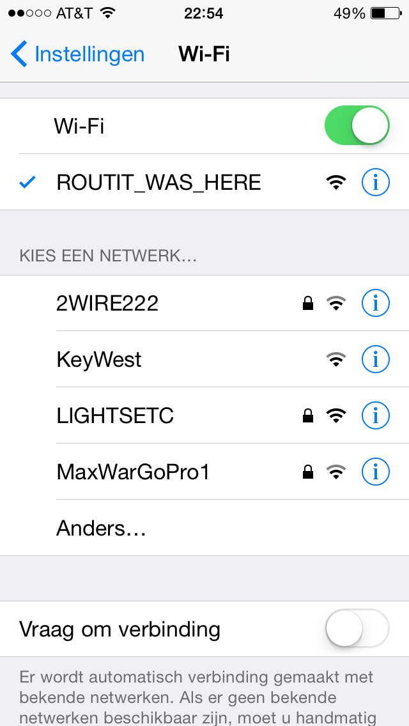Tap Wi-Fi signal icon for KeyWest
Viewport: 409px width, 726px height.
click(x=336, y=359)
